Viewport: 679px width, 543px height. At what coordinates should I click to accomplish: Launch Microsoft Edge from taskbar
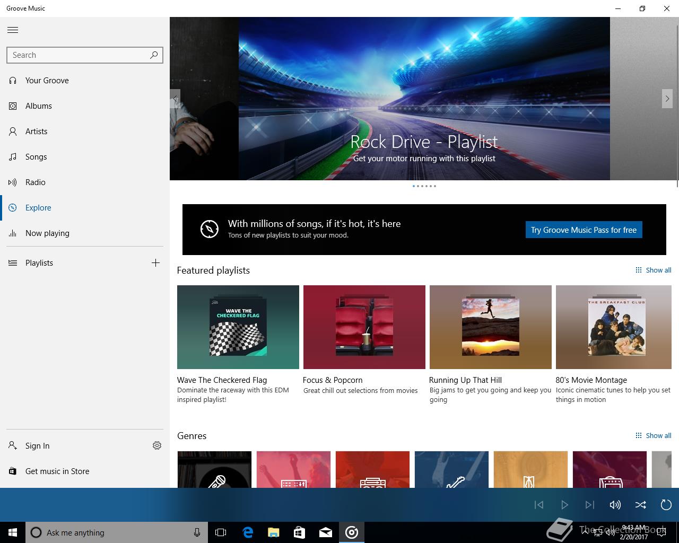pos(248,532)
